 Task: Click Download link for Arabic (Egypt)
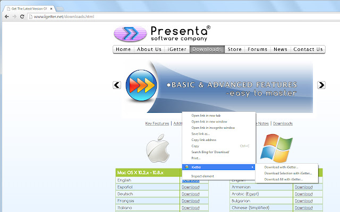click(x=303, y=194)
